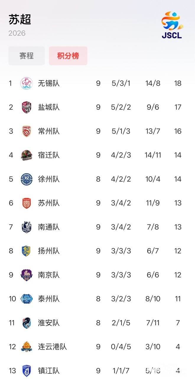Open the 连云港队 team name
This screenshot has height=379, width=195.
click(x=53, y=347)
